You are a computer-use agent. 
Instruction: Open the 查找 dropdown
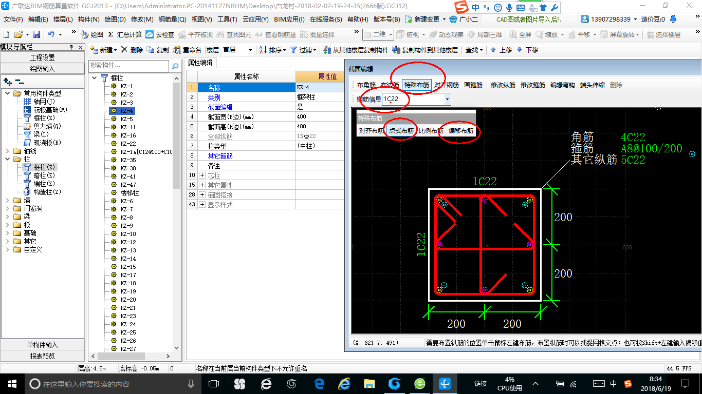[474, 50]
